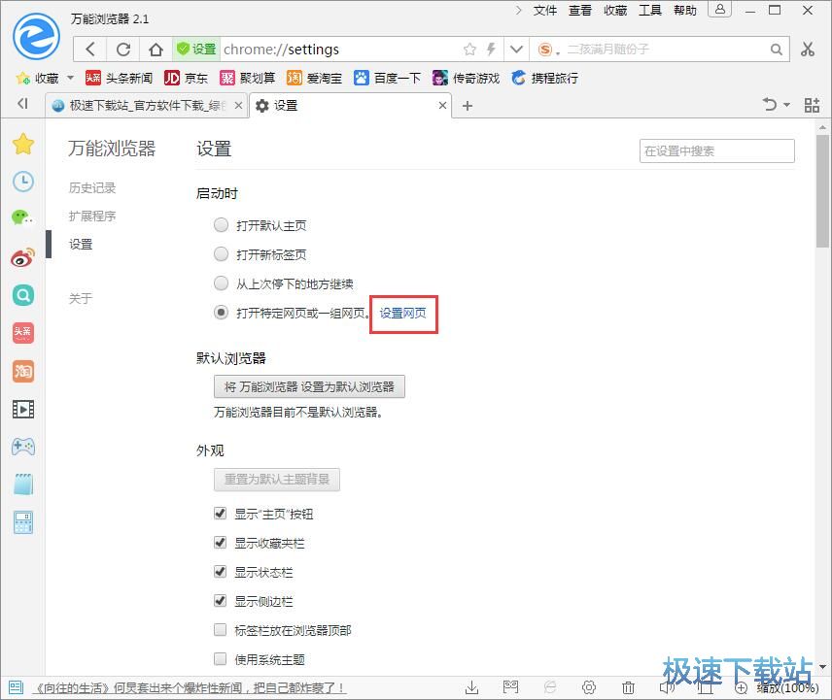
Task: Open a new tab with plus button
Action: point(467,106)
